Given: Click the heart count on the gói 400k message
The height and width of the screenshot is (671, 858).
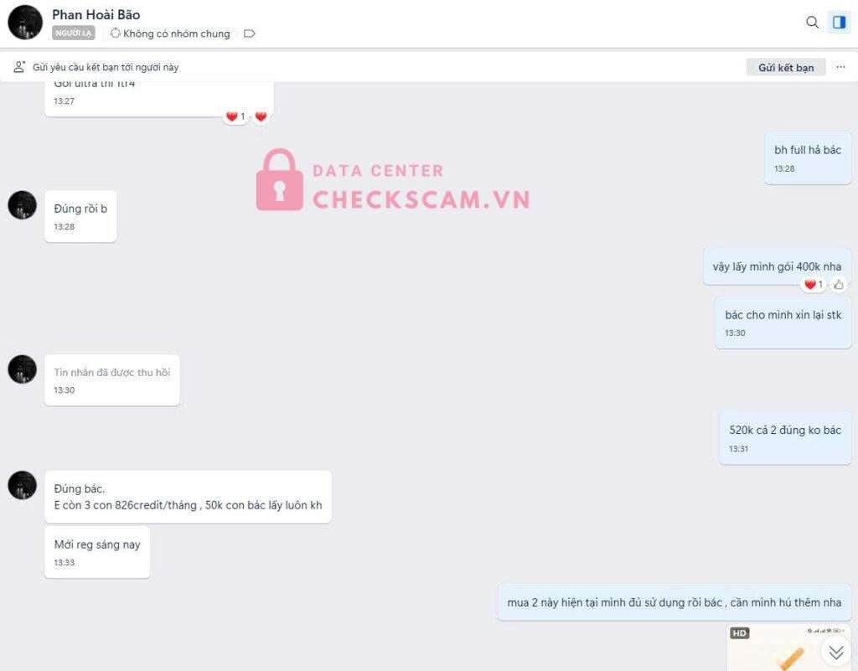Looking at the screenshot, I should click(813, 284).
